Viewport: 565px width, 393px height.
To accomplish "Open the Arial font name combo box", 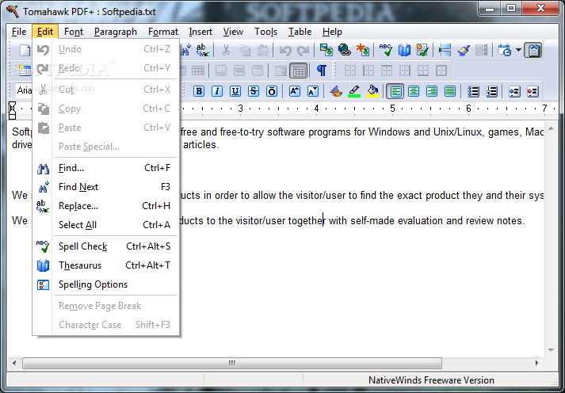I will point(24,90).
